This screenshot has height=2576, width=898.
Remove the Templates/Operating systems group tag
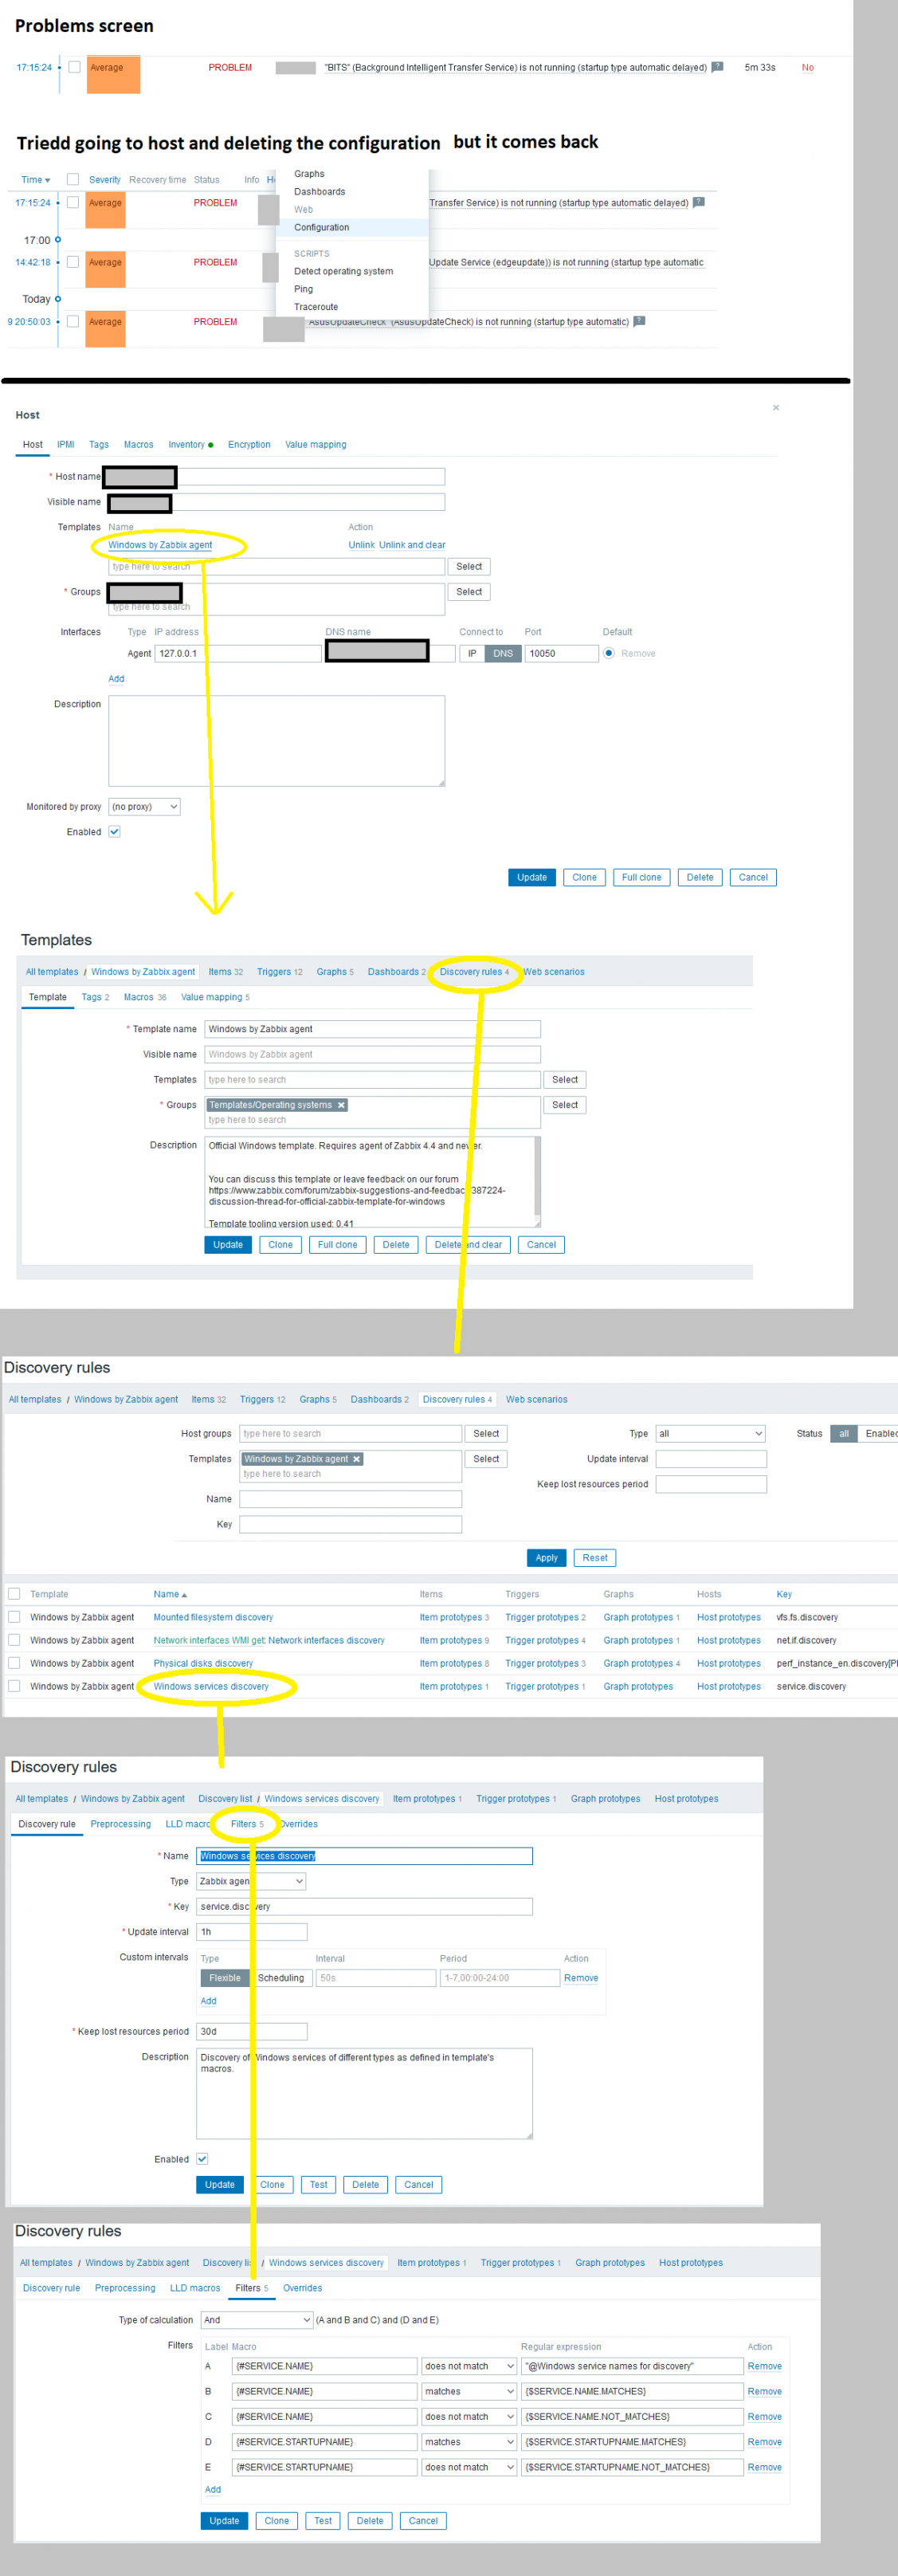pos(341,1105)
